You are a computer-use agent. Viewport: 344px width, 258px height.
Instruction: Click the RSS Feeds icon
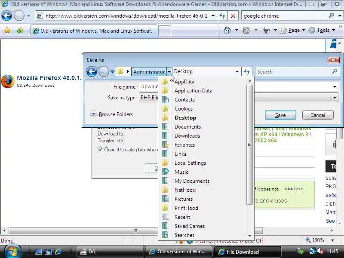(246, 30)
